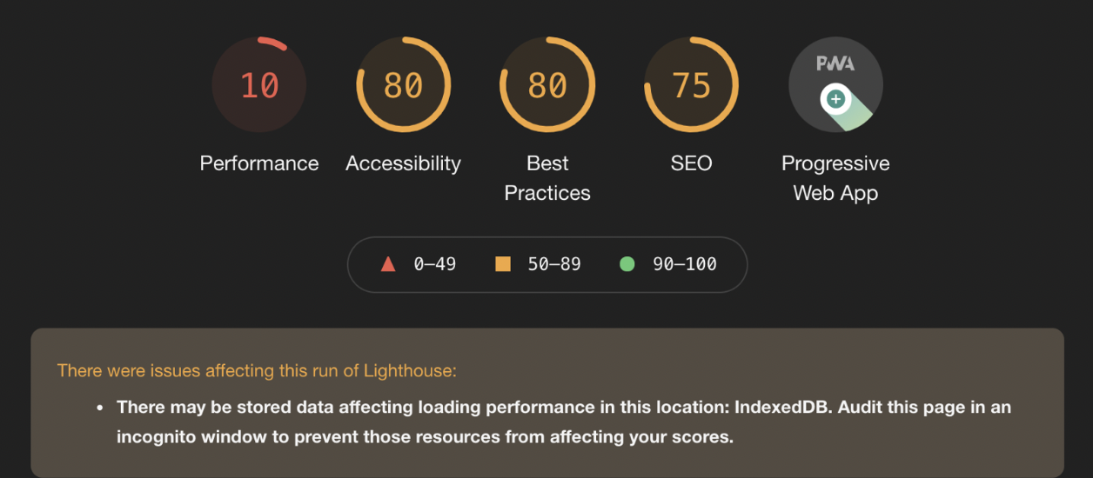Open the Progressive Web App label
The image size is (1093, 478).
(835, 178)
